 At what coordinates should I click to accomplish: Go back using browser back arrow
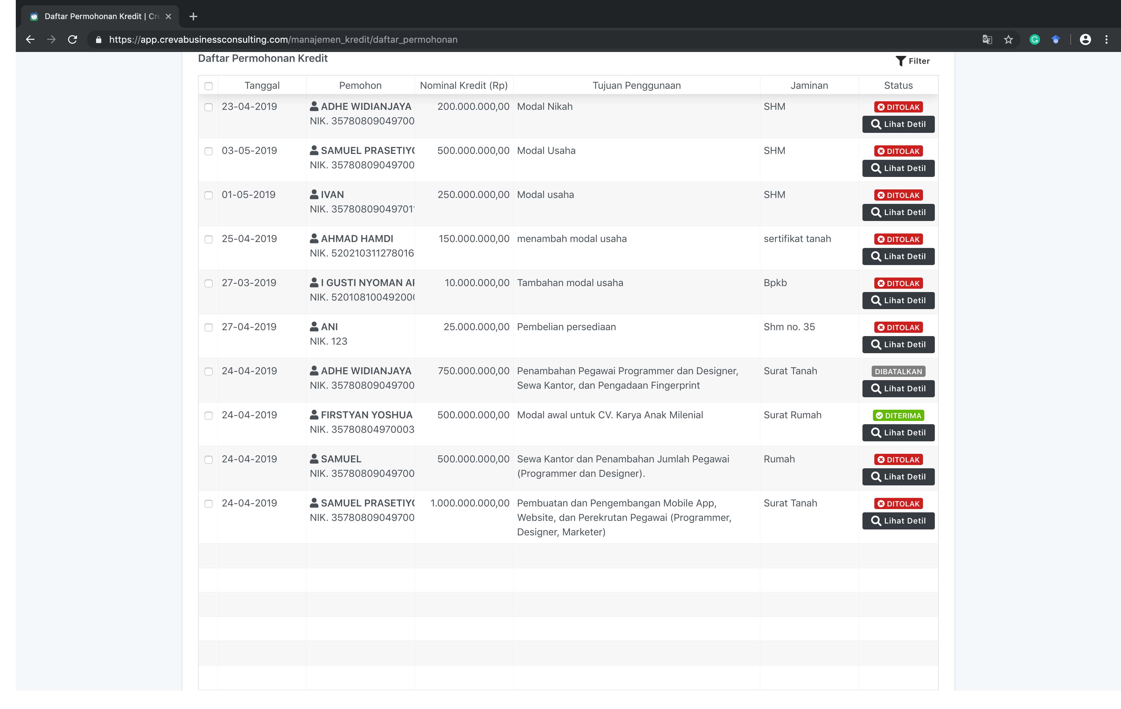(x=30, y=39)
